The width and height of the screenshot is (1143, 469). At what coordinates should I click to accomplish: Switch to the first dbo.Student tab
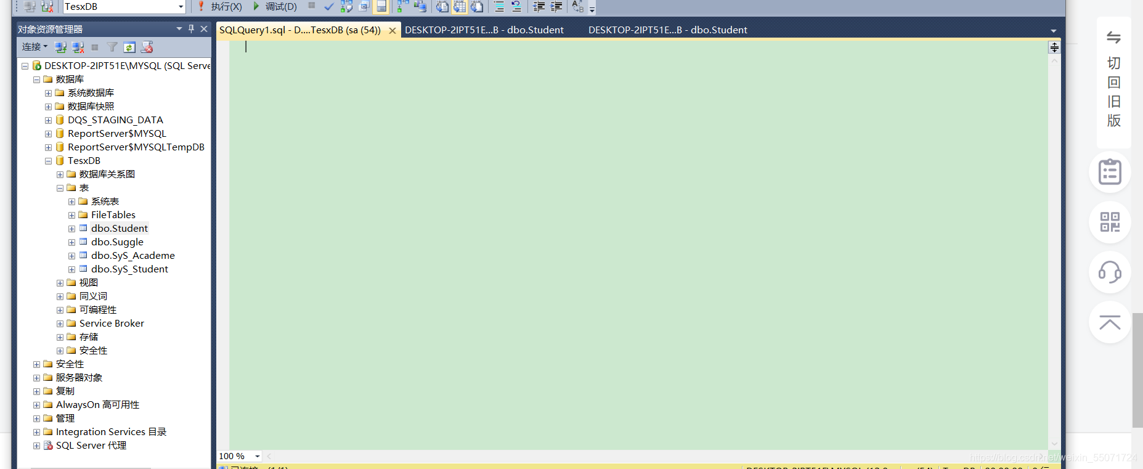(484, 30)
